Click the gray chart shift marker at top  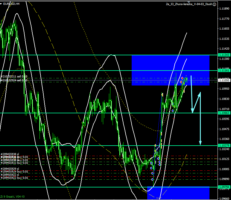[x=189, y=2]
